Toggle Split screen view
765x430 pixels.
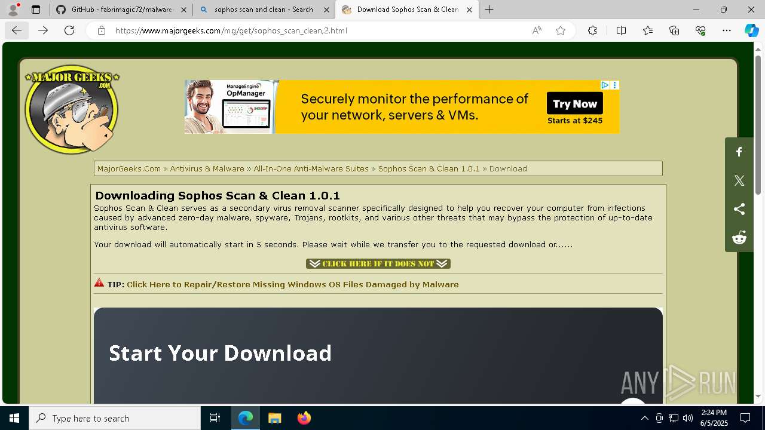tap(621, 30)
